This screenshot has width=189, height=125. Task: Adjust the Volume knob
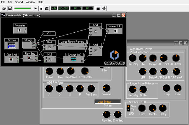coord(106,88)
